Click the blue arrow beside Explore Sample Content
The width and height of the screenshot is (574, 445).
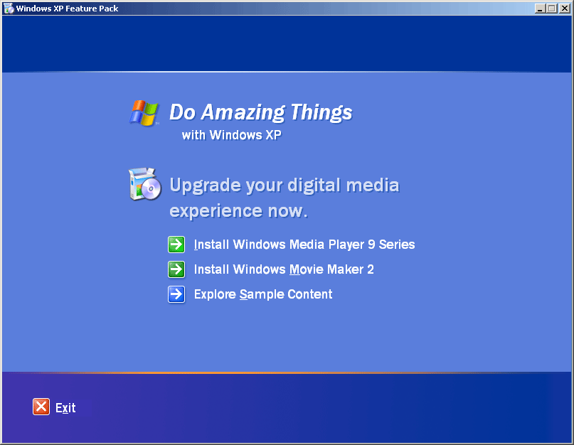(x=176, y=294)
